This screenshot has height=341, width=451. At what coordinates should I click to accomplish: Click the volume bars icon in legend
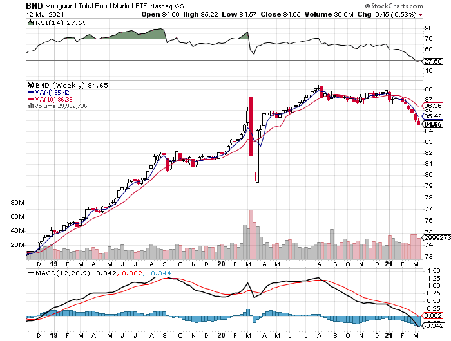[x=30, y=106]
